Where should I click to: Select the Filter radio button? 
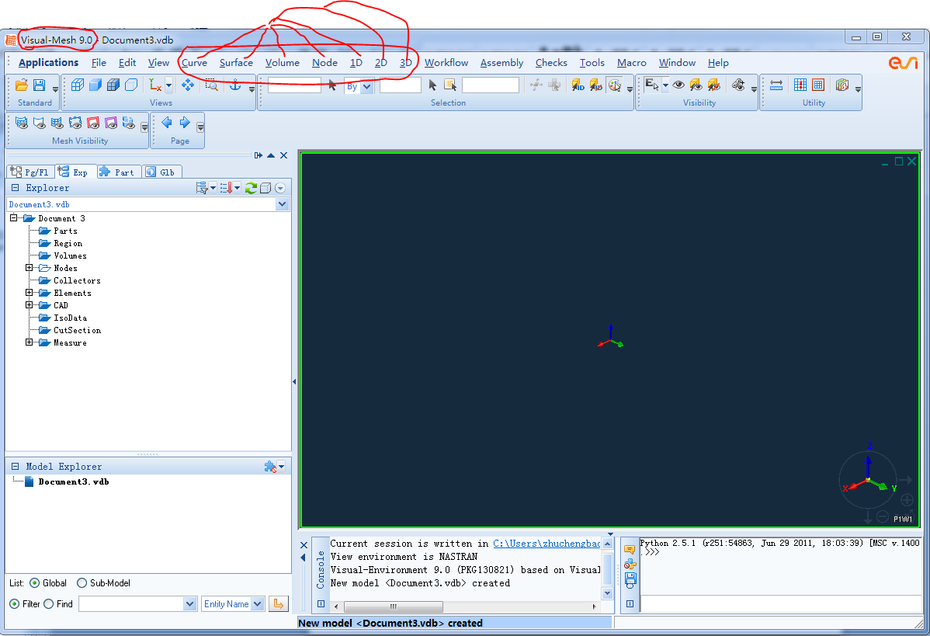[x=14, y=604]
